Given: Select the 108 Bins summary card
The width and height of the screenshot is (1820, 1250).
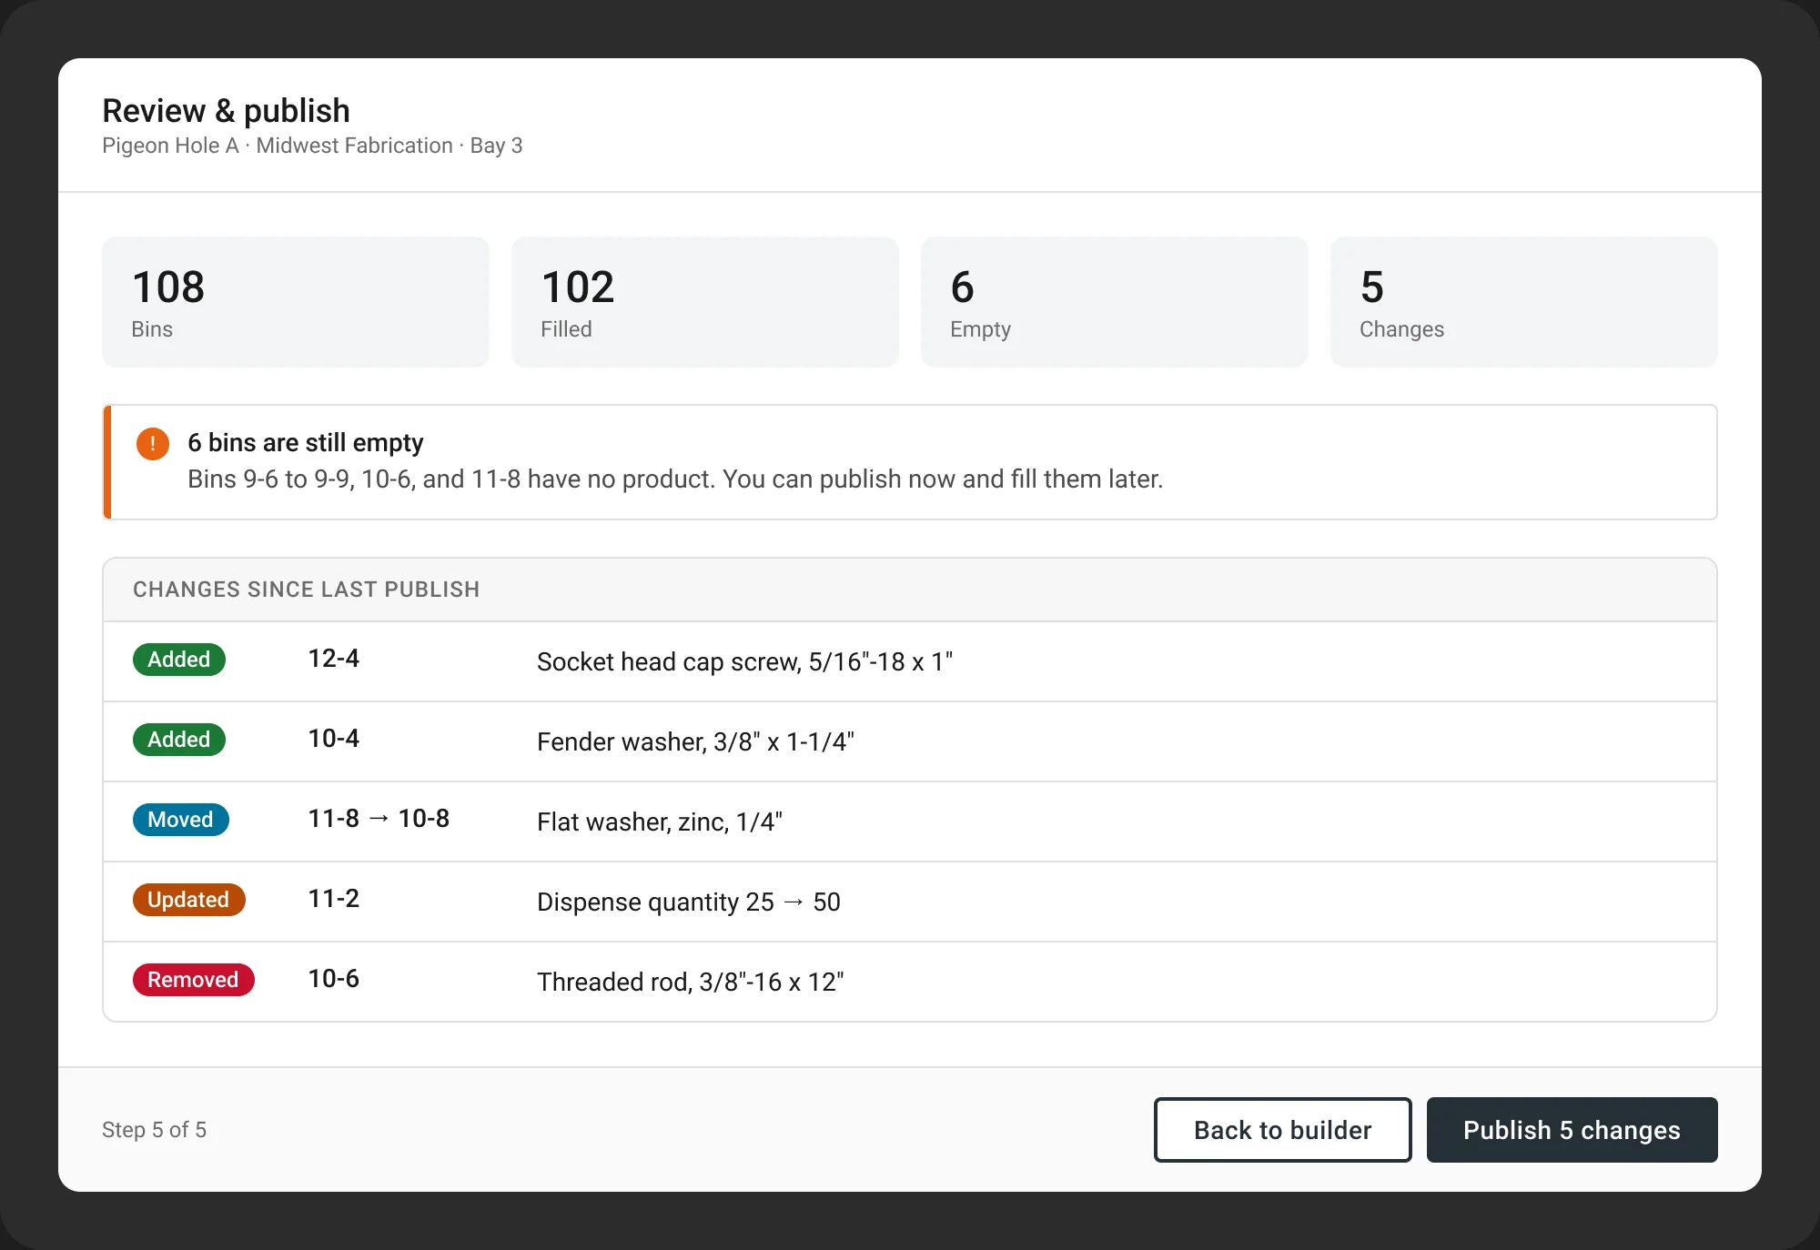Looking at the screenshot, I should coord(296,302).
